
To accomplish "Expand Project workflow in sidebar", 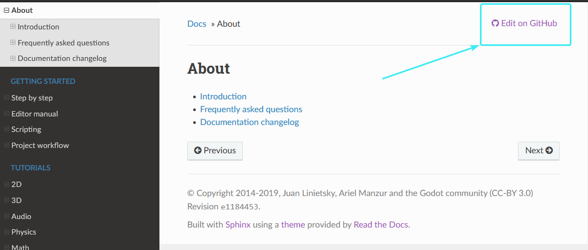I will 6,145.
